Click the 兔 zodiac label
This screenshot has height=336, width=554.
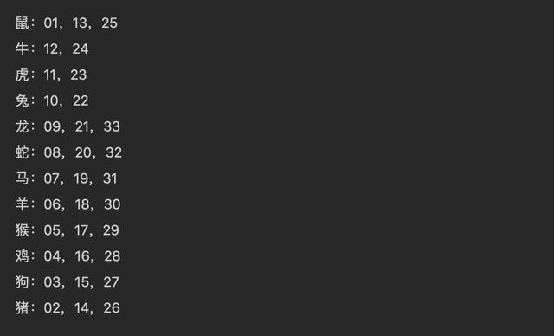[22, 100]
